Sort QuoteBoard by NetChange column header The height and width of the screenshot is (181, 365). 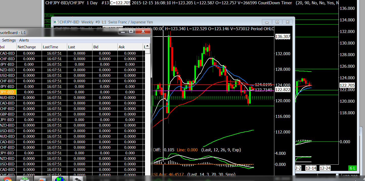(29, 47)
